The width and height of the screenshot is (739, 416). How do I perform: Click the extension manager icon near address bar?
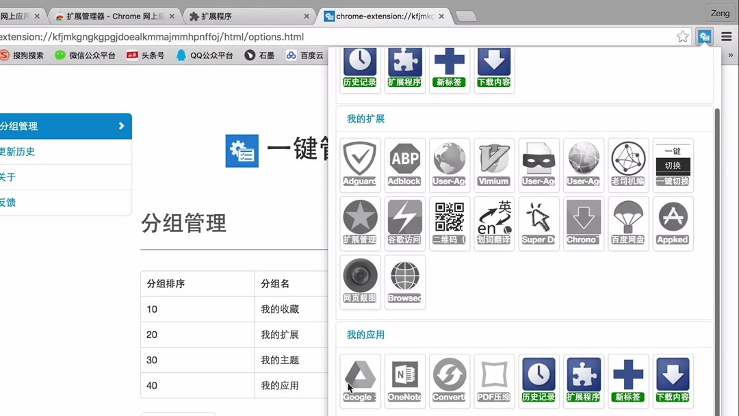point(704,36)
